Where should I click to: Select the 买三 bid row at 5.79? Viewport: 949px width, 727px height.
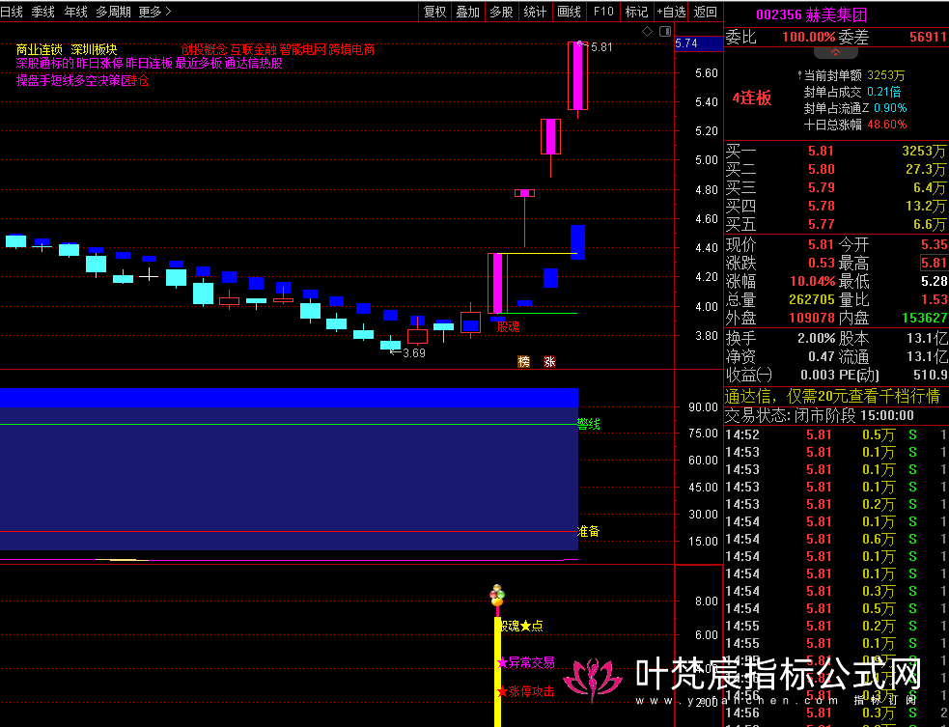point(836,187)
